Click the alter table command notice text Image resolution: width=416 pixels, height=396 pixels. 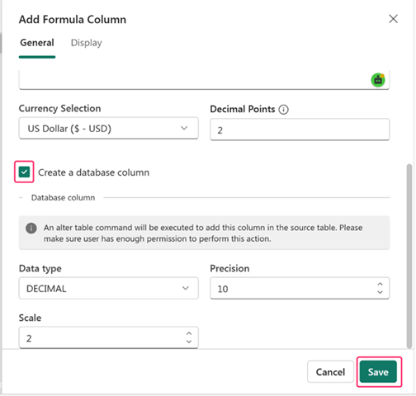[x=203, y=233]
